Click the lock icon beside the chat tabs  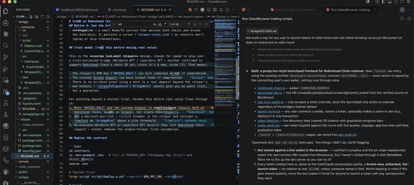(x=402, y=10)
